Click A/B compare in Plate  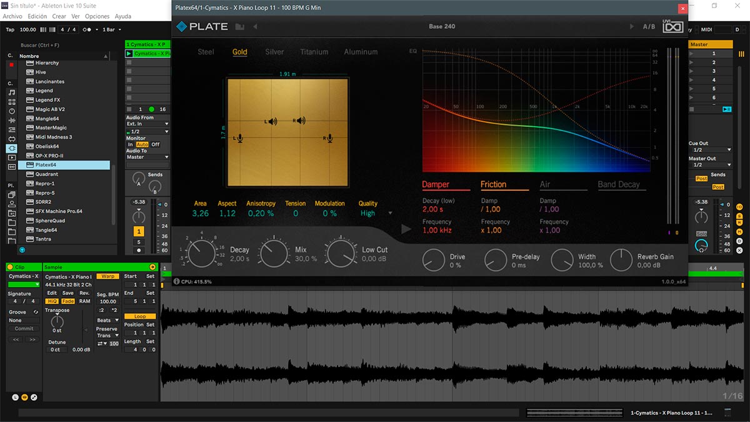[649, 27]
